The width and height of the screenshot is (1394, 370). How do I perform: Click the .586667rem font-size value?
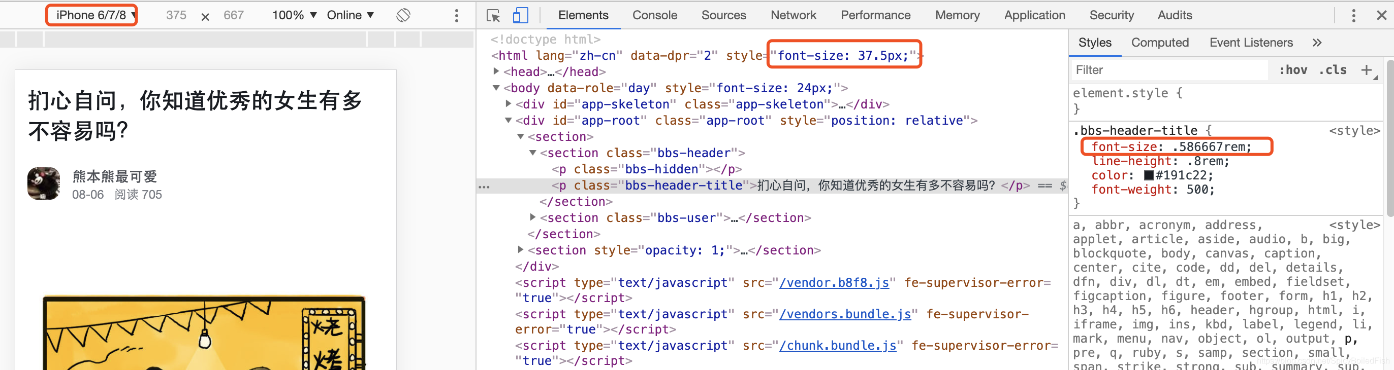click(x=1210, y=147)
